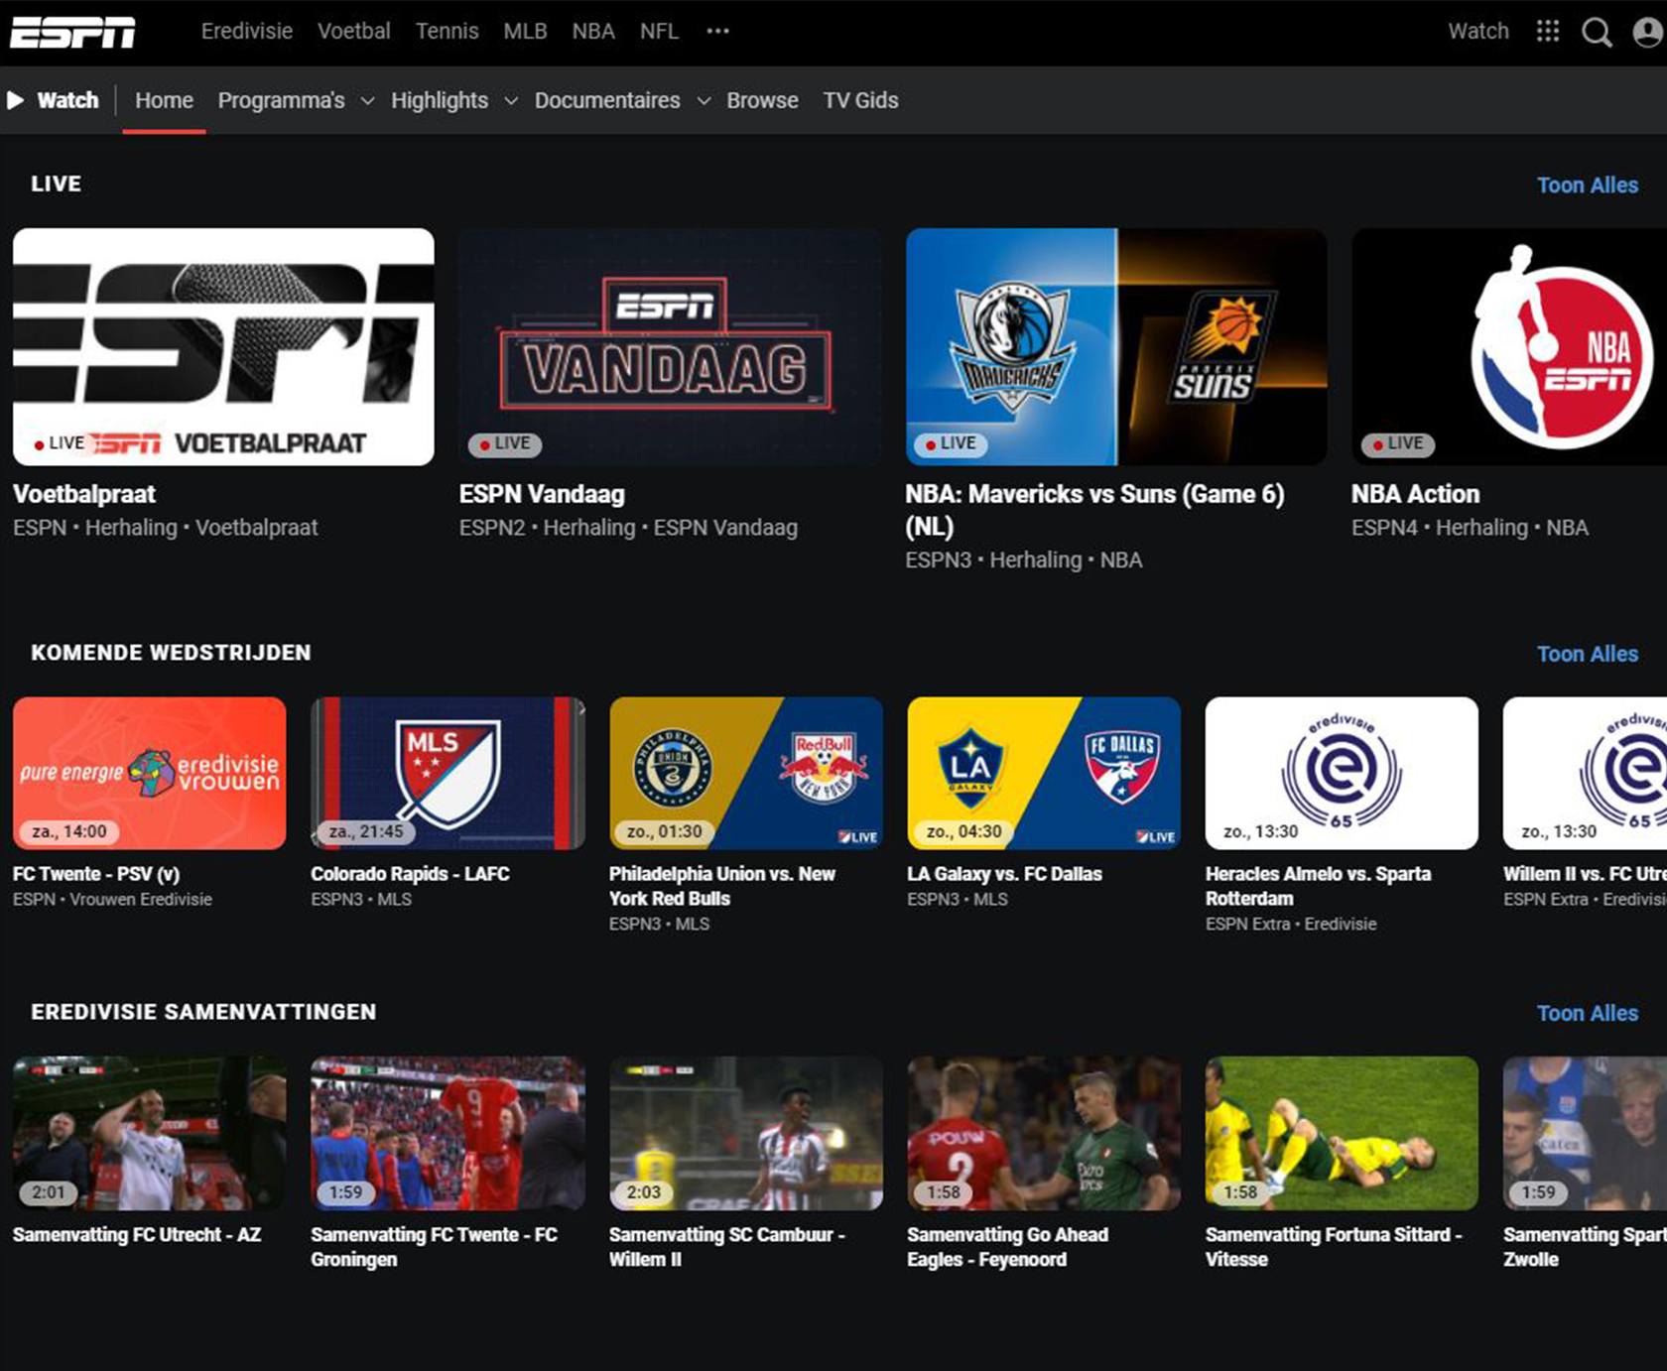The image size is (1667, 1371).
Task: Play the ESPN Vandaag live thumbnail
Action: pyautogui.click(x=670, y=346)
